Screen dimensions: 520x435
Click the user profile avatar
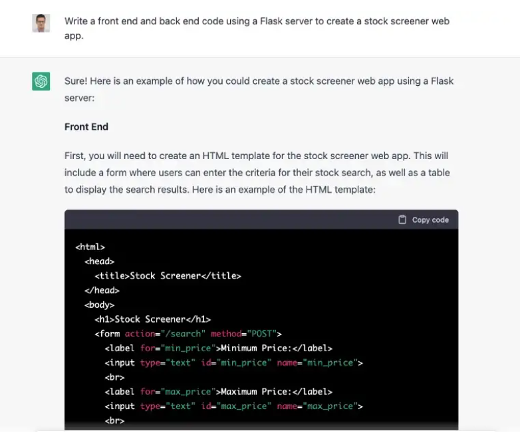[x=41, y=23]
